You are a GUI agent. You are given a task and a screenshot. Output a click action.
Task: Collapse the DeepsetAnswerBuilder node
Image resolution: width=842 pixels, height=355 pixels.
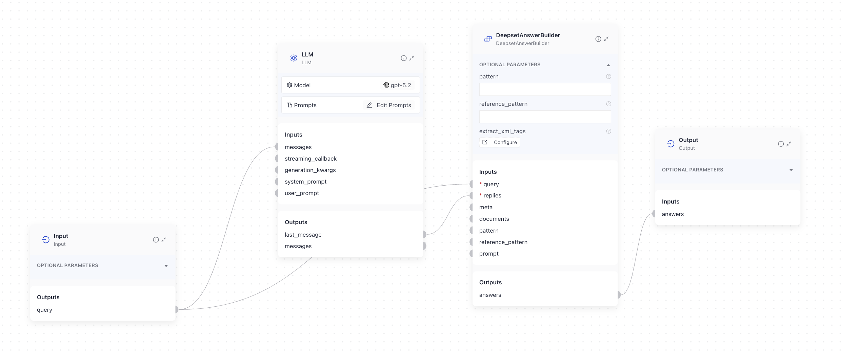tap(606, 39)
